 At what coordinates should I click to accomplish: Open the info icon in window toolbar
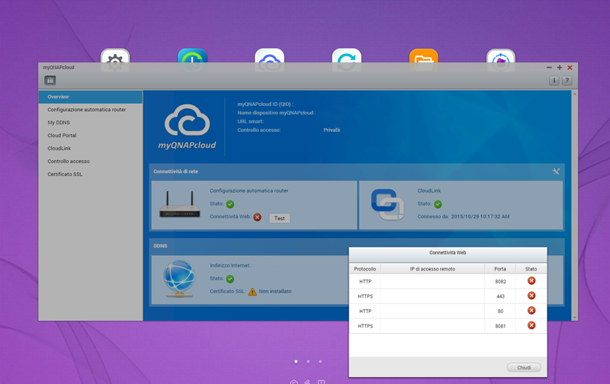(554, 80)
